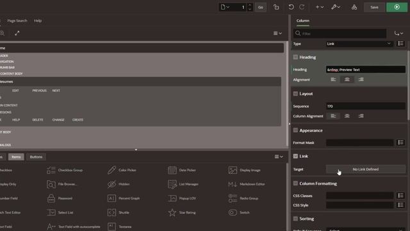Collapse the Link section
This screenshot has height=231, width=410.
point(295,157)
